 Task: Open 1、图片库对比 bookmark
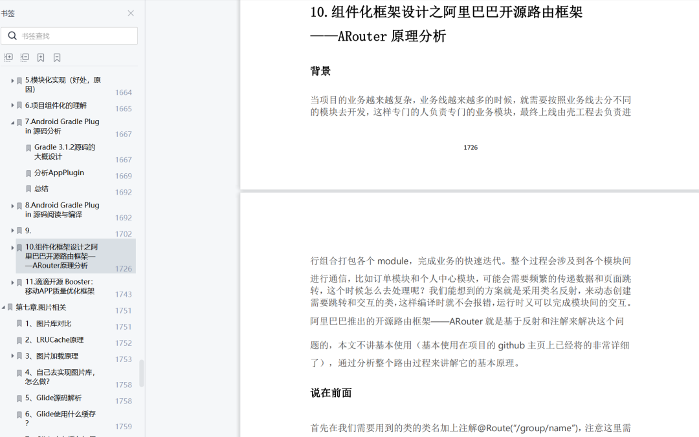[48, 323]
